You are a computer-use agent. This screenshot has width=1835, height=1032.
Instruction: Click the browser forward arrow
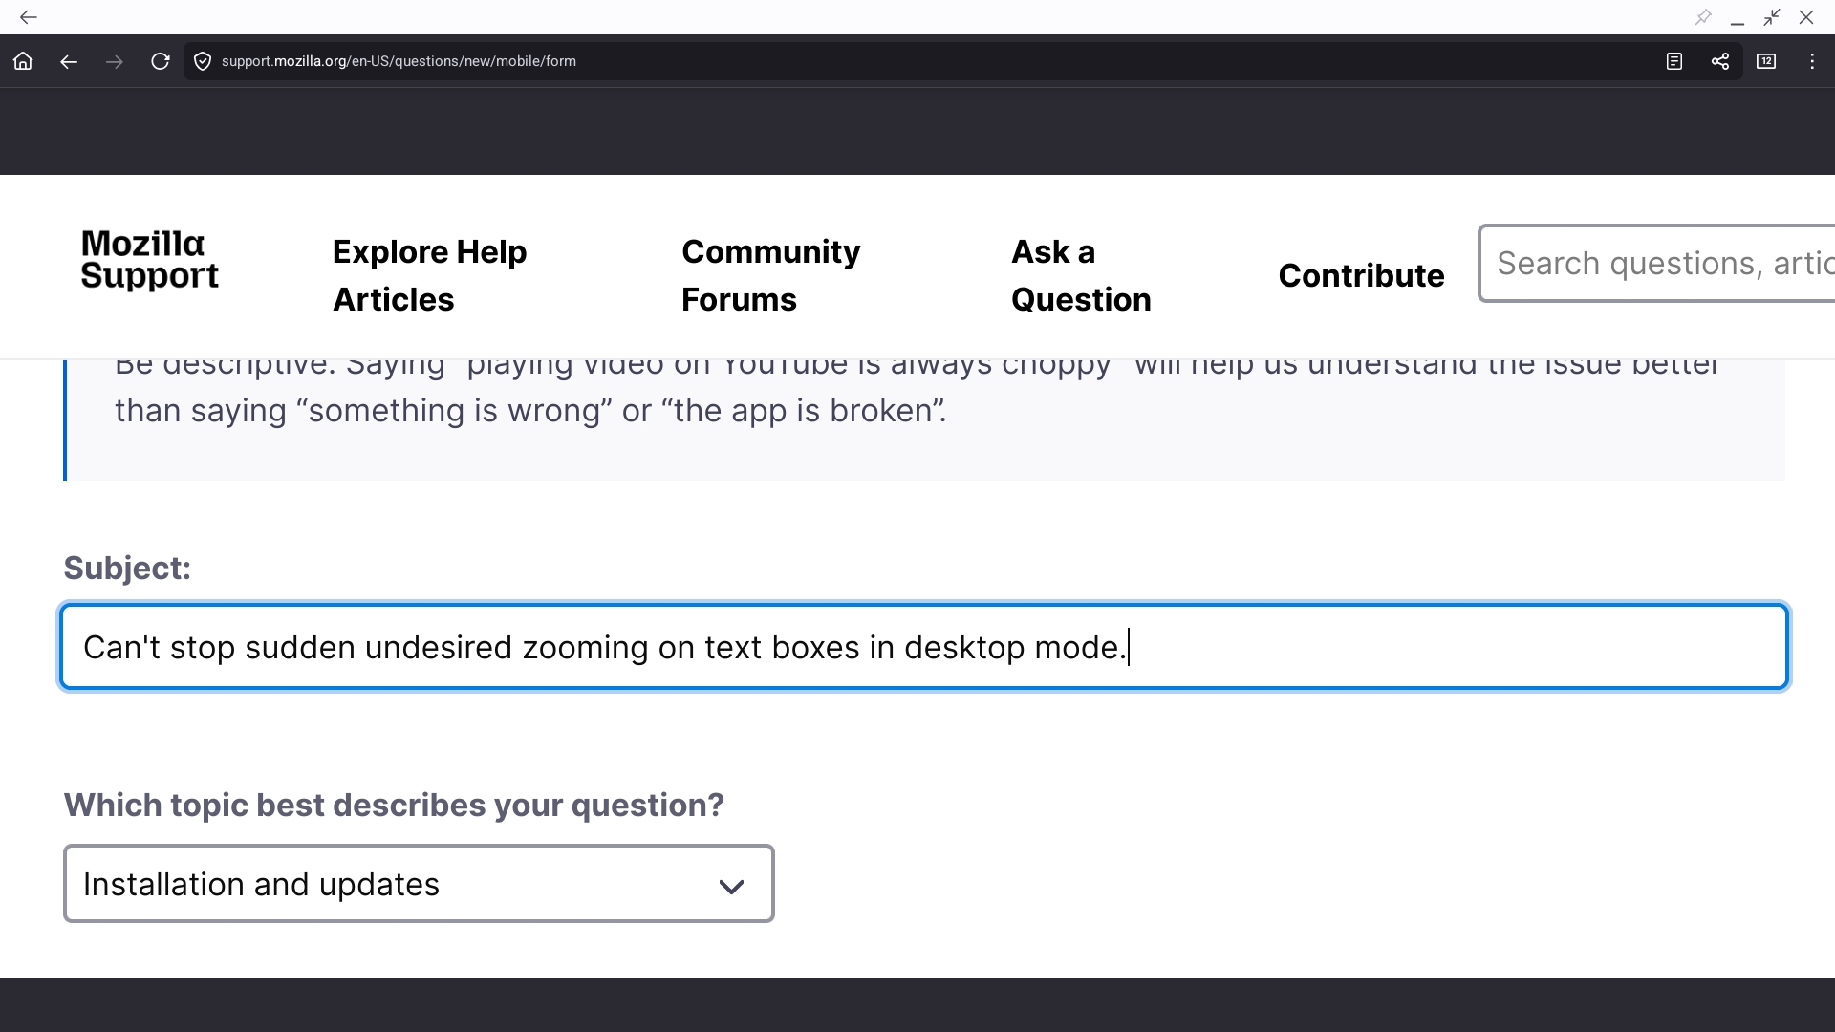(115, 61)
